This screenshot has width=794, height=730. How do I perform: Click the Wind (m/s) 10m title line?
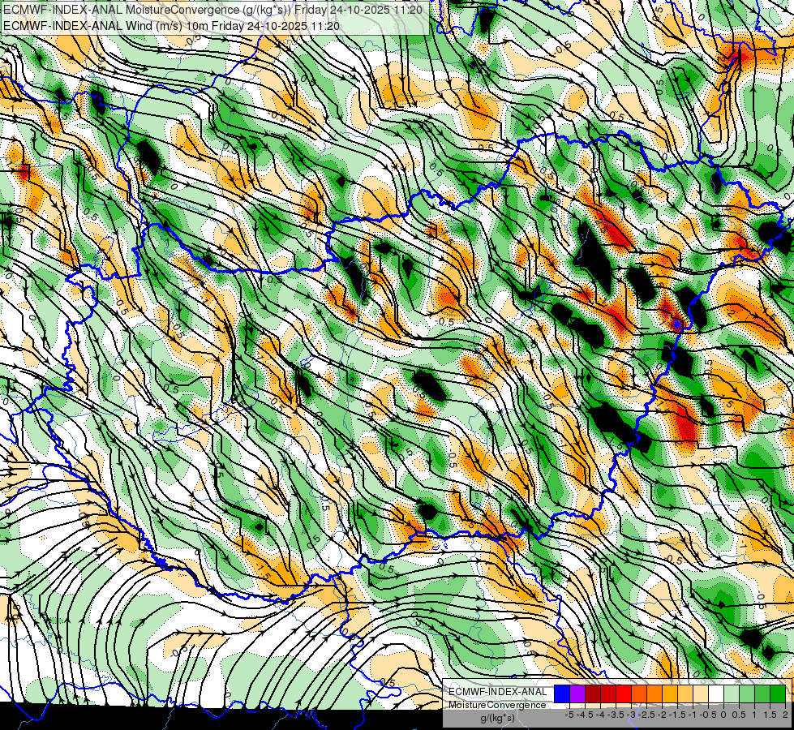(x=172, y=26)
